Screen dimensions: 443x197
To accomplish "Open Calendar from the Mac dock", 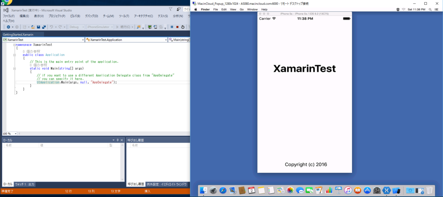I will coord(252,191).
